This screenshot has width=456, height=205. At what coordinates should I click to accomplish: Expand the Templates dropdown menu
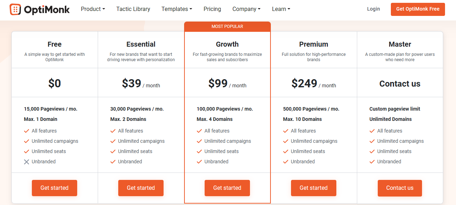point(177,9)
